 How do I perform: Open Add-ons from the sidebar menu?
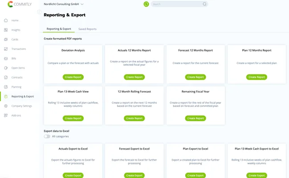tap(16, 115)
